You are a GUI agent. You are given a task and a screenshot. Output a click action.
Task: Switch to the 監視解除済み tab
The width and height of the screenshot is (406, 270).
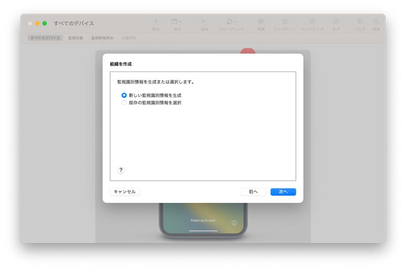click(x=102, y=38)
